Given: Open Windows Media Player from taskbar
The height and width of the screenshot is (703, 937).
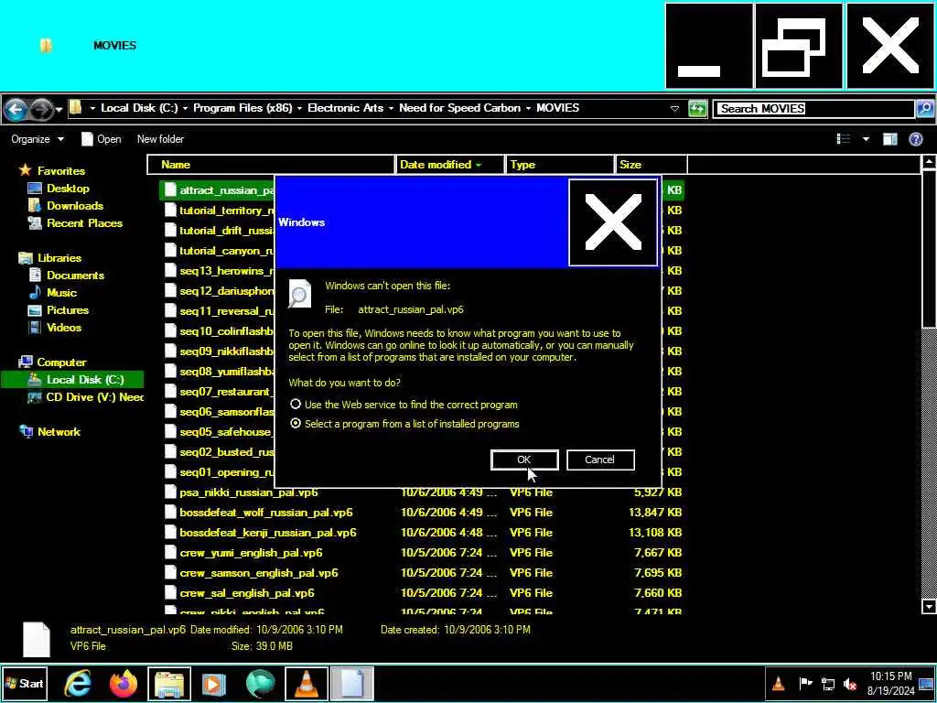Looking at the screenshot, I should 214,683.
